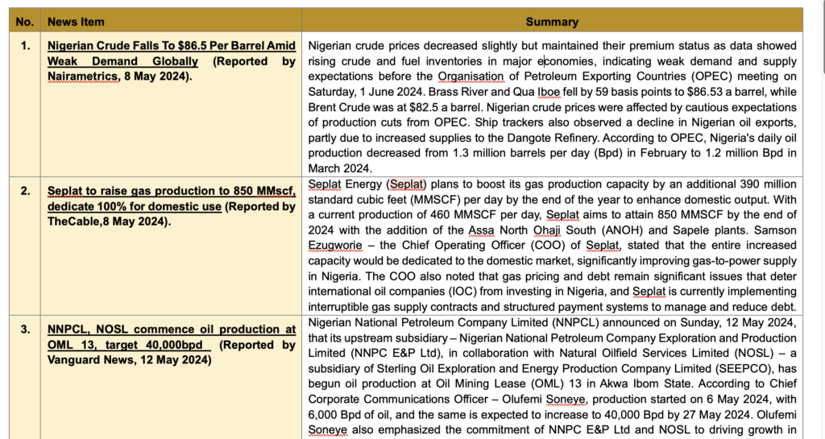Open the NNPCL, NOSL OML 13 headline link
825x439 pixels.
172,337
